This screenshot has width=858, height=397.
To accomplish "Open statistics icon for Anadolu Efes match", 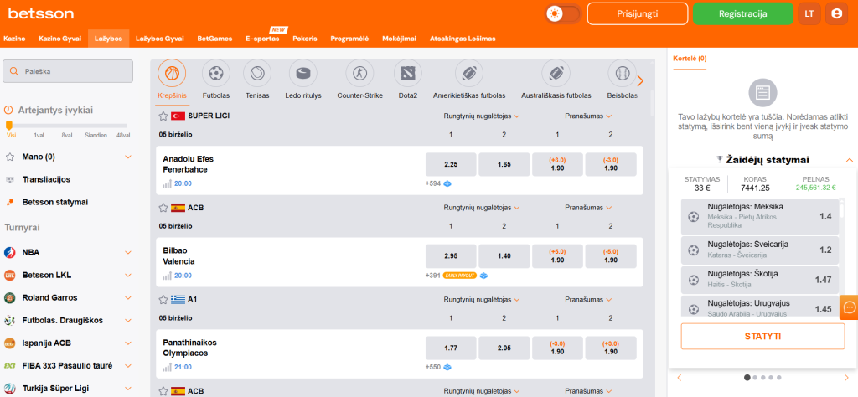I will (167, 183).
